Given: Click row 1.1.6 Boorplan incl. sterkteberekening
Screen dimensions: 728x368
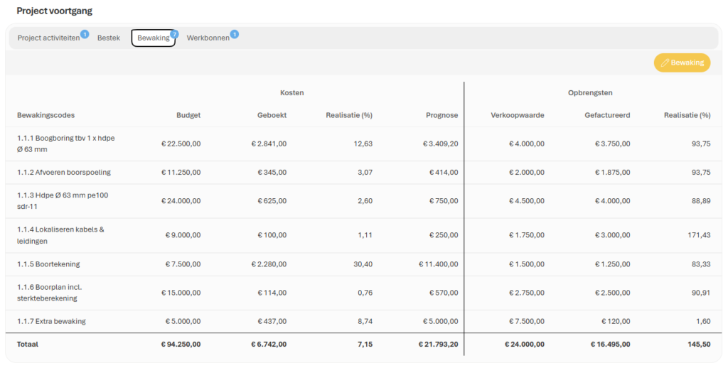Looking at the screenshot, I should (x=364, y=293).
